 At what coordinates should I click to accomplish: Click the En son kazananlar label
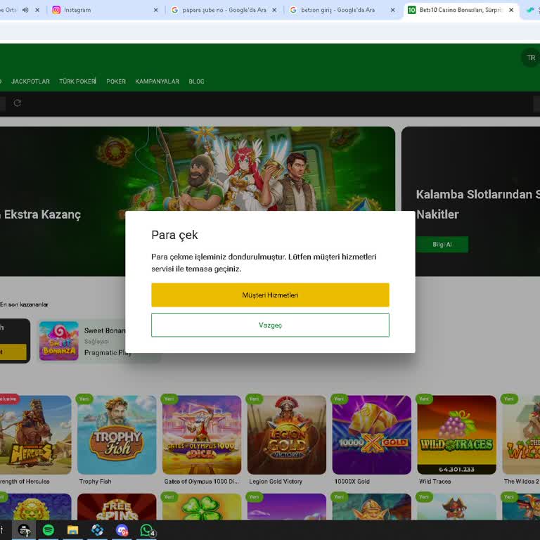click(x=24, y=304)
